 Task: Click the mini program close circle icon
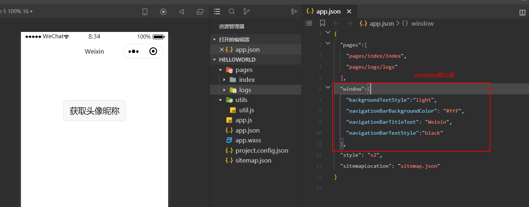153,51
